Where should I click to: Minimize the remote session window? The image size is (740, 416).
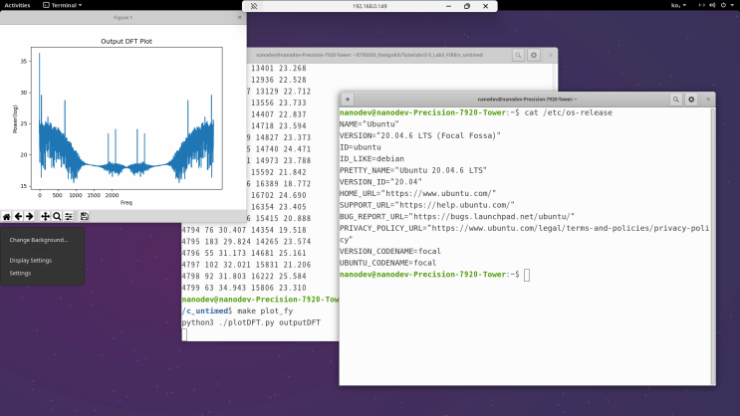[x=448, y=6]
